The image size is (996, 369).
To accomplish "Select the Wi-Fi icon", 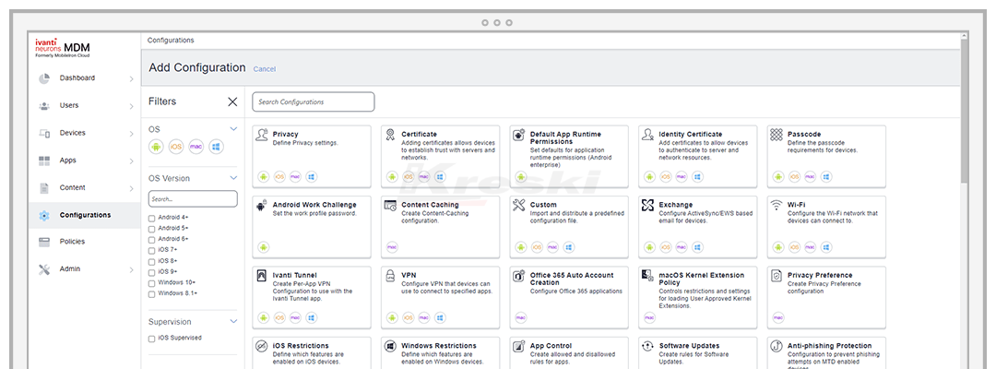I will tap(777, 205).
